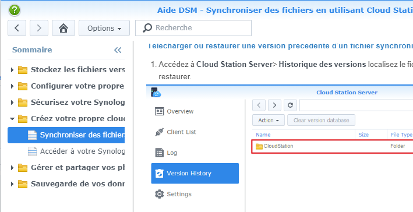Select Configurer votre propre tree item
Viewport: 413px width, 212px height.
click(x=66, y=86)
